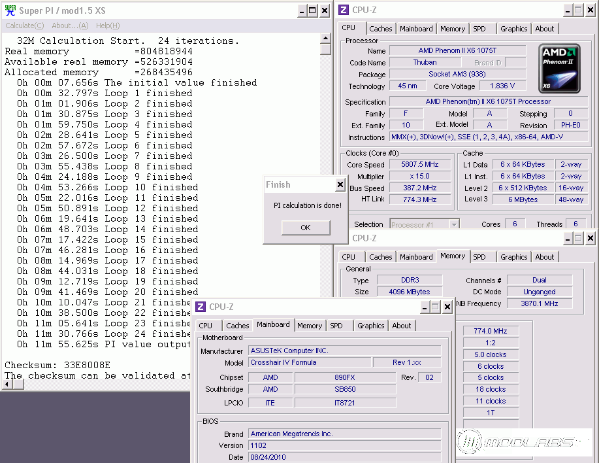Open the About tab in the CPU-Z Mainboard window
Image resolution: width=599 pixels, height=463 pixels.
pyautogui.click(x=402, y=326)
